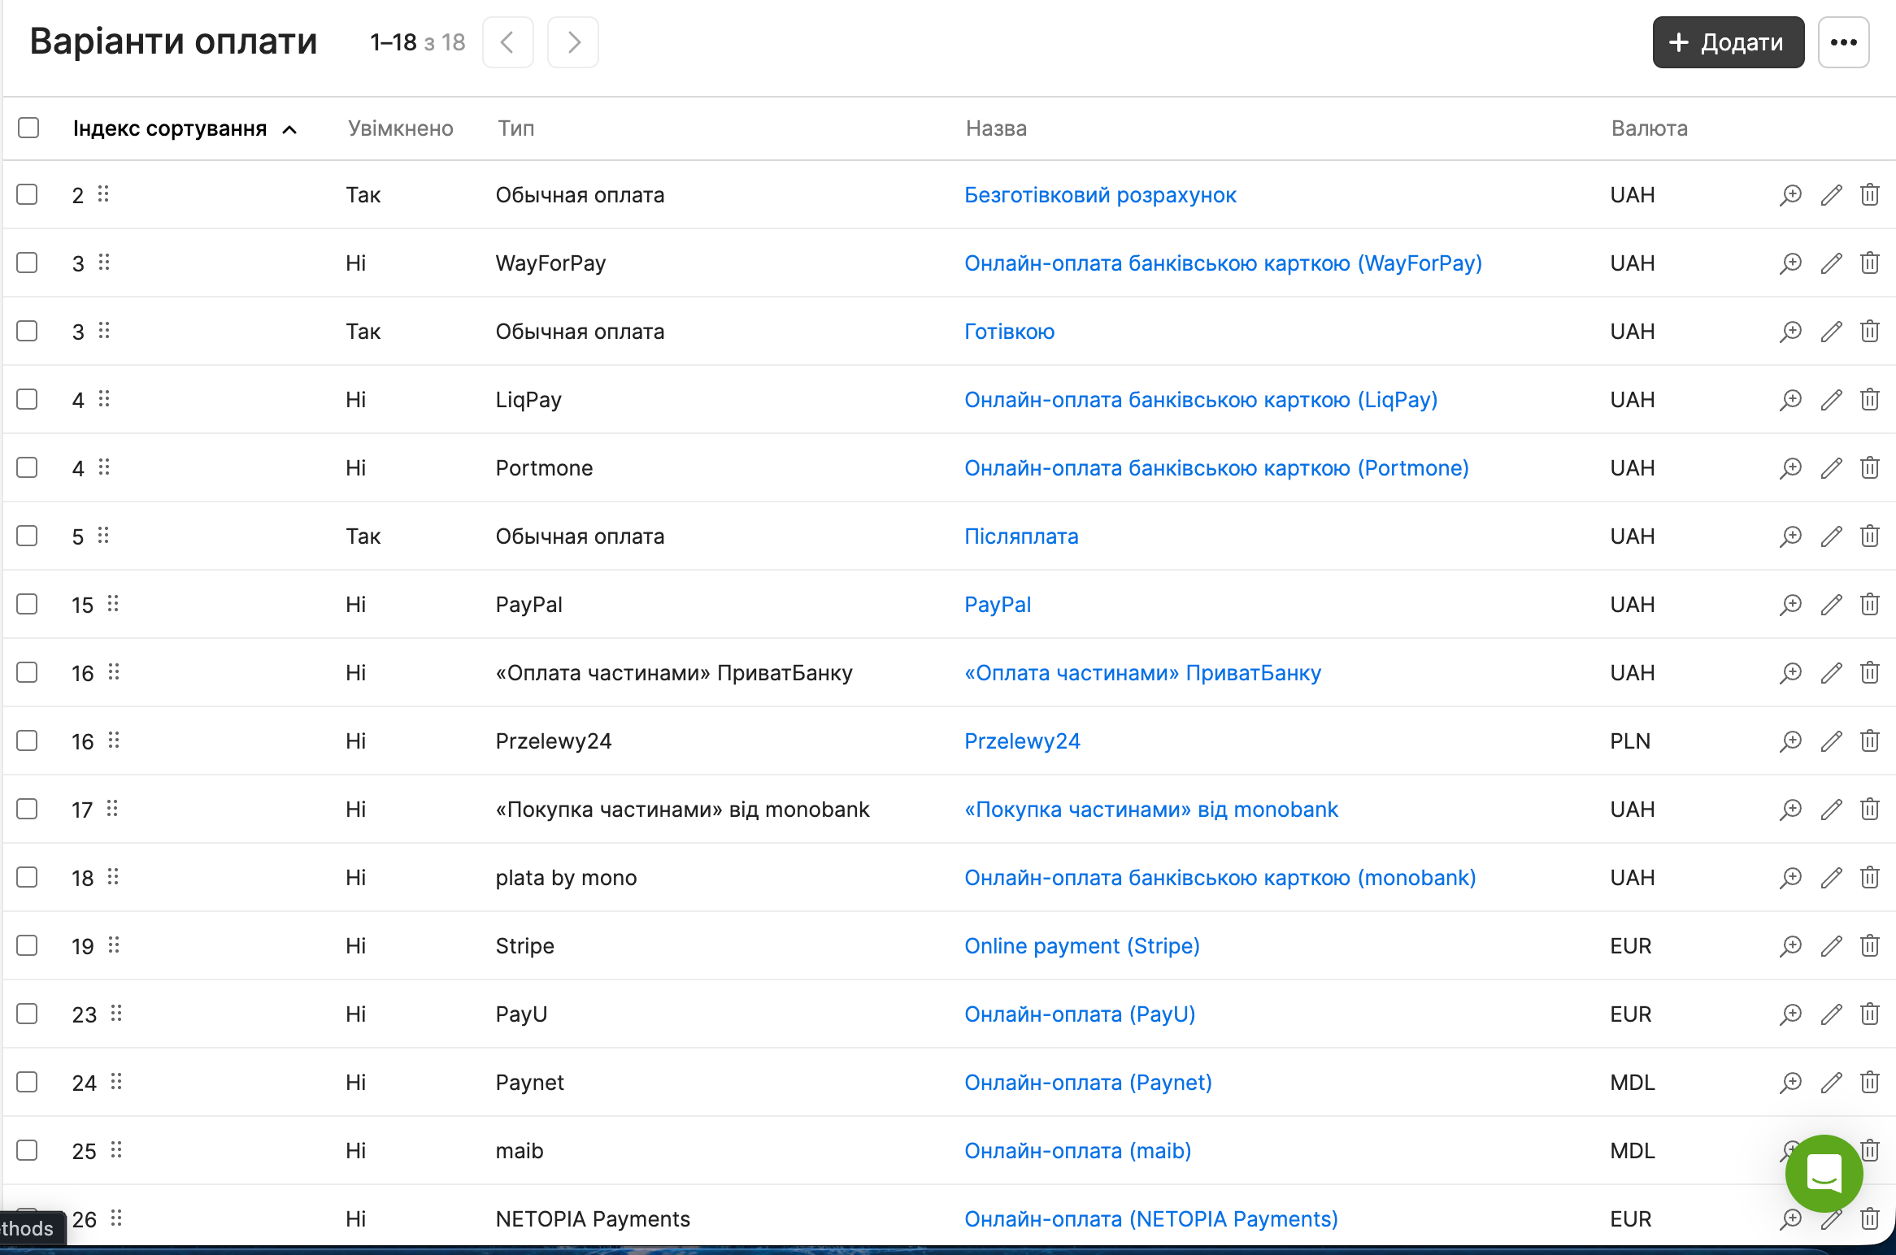Grab drag handle of PayPal row
The width and height of the screenshot is (1896, 1255).
pyautogui.click(x=113, y=604)
